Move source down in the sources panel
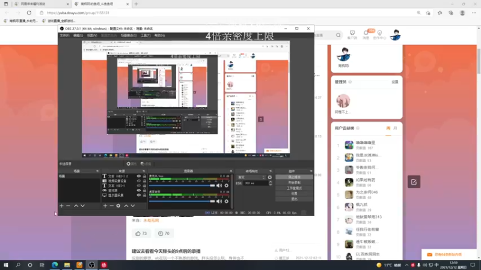481x270 pixels. pyautogui.click(x=133, y=206)
